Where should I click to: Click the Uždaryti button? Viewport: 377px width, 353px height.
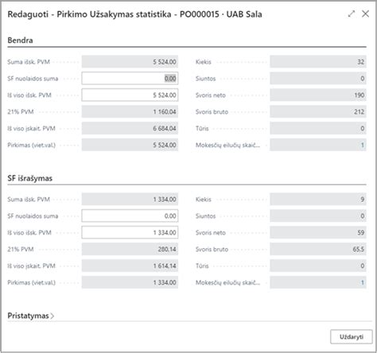point(352,336)
